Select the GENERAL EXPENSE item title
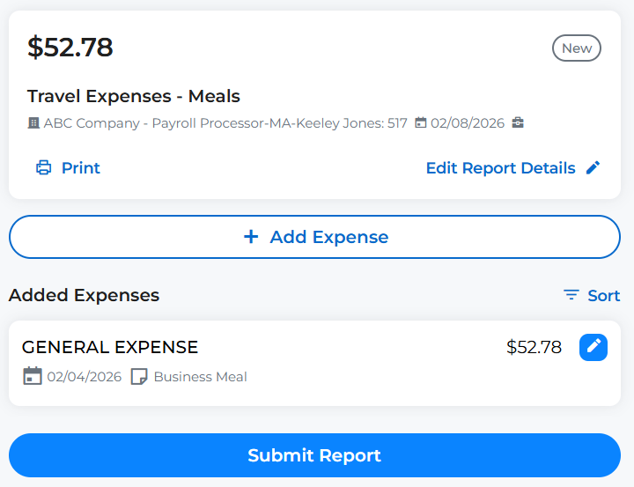The width and height of the screenshot is (634, 487). click(110, 347)
